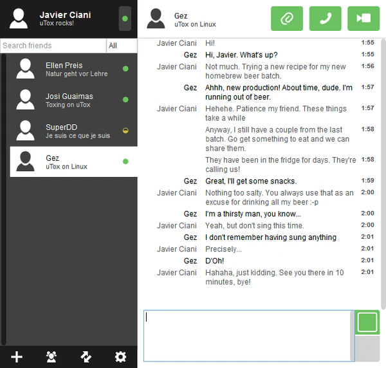Open settings with the gear icon
The image size is (386, 368).
click(x=120, y=356)
